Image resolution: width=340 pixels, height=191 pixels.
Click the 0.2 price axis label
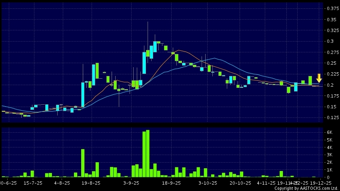[330, 85]
